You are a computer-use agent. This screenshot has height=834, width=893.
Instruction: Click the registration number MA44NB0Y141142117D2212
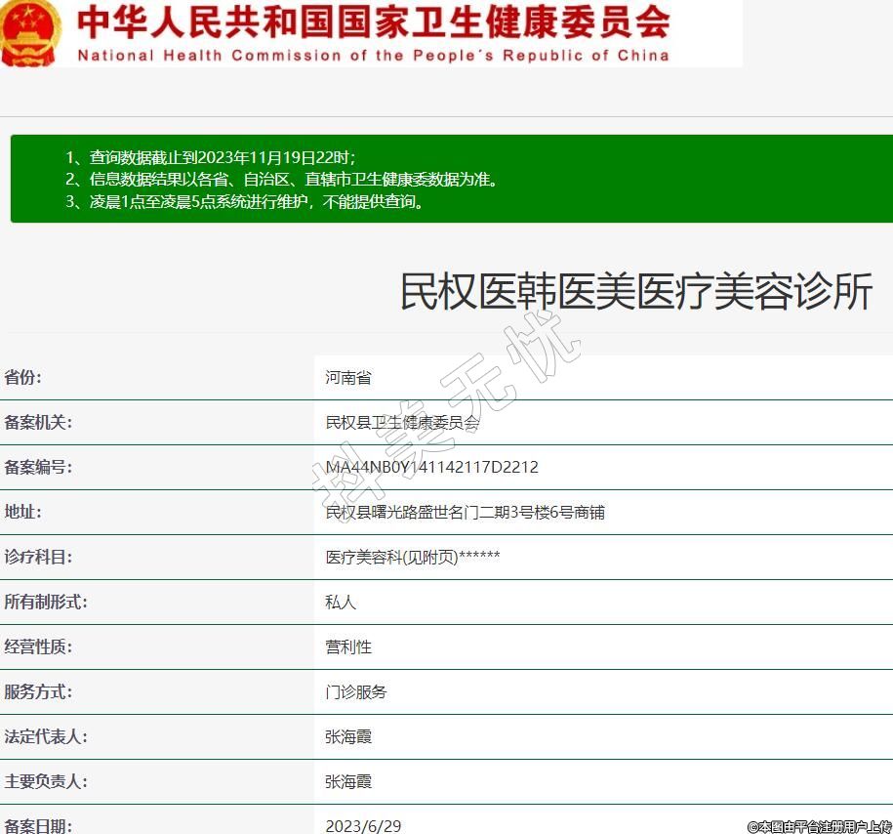[432, 468]
